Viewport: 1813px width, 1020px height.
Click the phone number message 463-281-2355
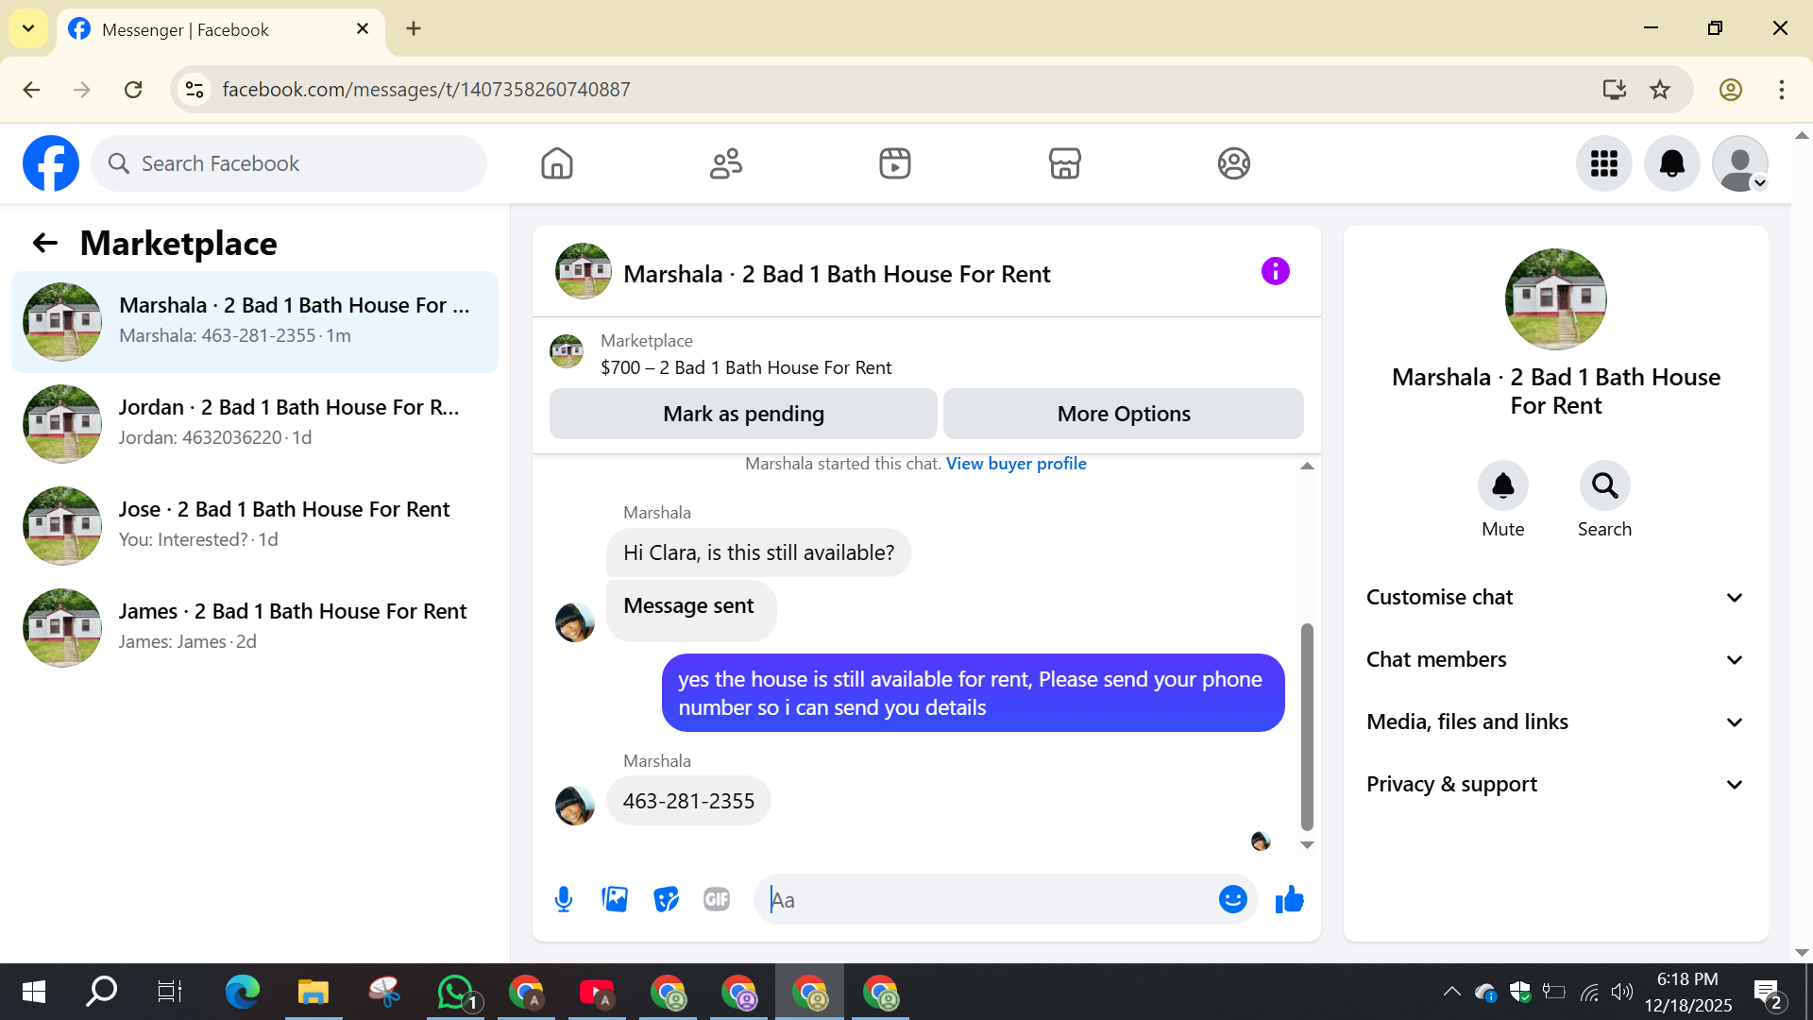tap(688, 801)
